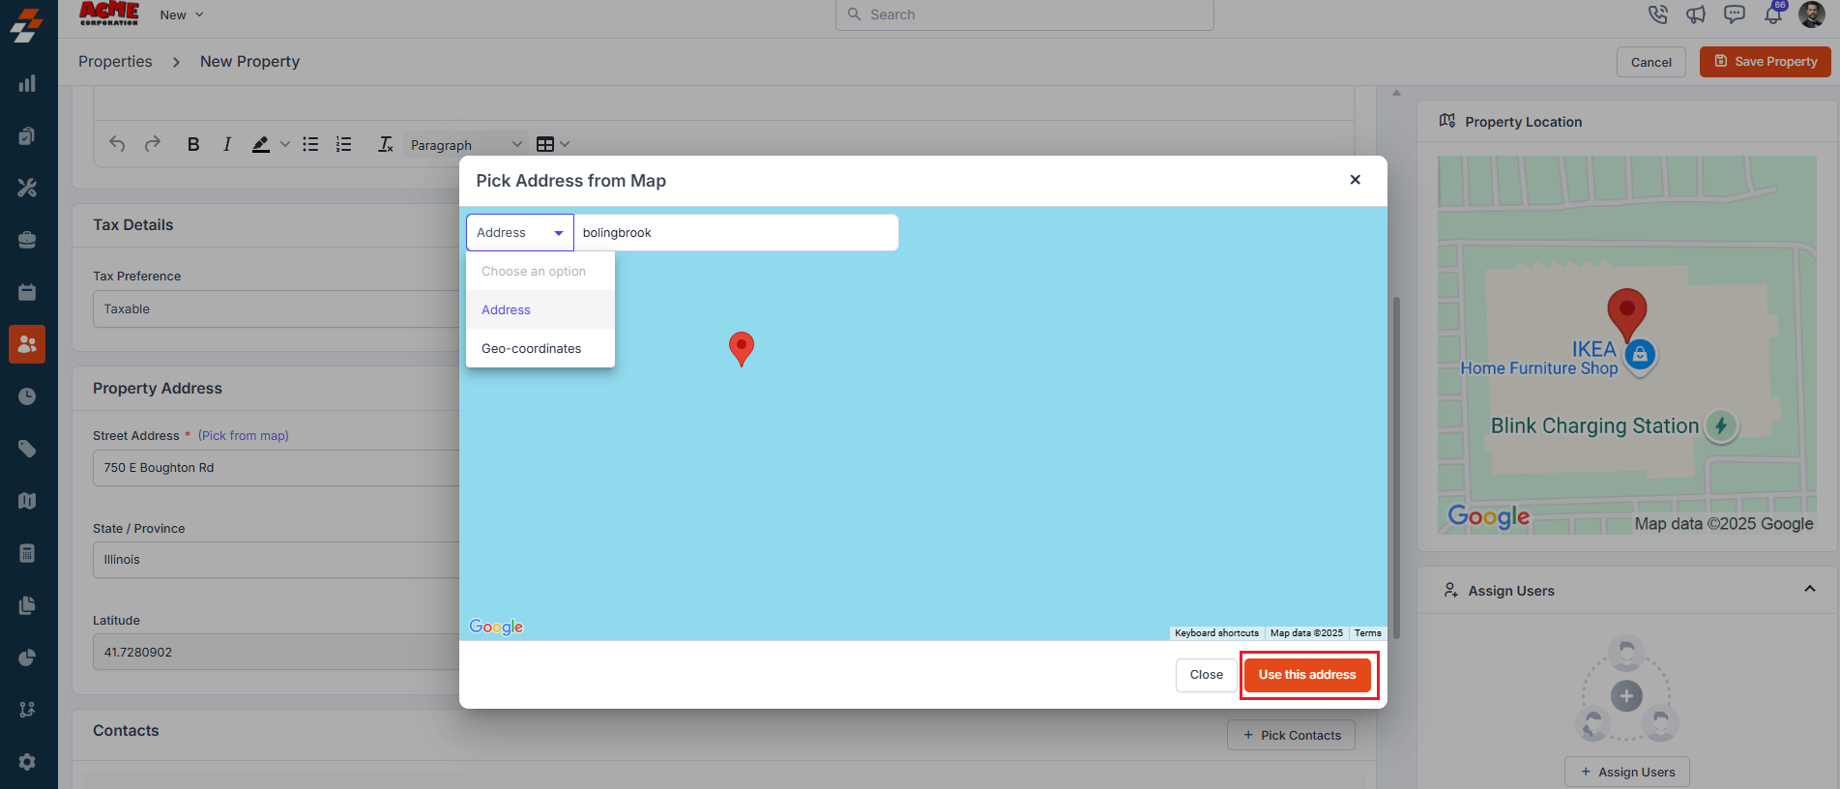Open the tools wrench sidebar icon
Image resolution: width=1840 pixels, height=789 pixels.
coord(27,188)
